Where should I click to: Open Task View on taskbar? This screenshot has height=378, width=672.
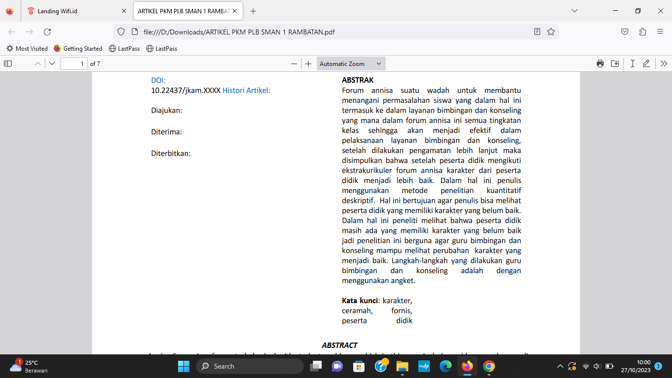click(x=315, y=366)
